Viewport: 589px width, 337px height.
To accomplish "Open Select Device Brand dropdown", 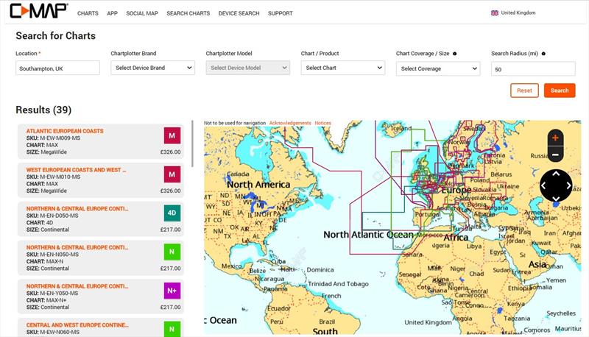I will (153, 68).
